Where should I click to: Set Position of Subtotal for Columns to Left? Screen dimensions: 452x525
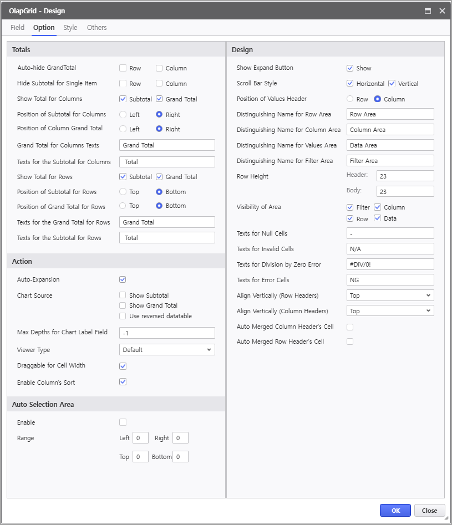123,115
